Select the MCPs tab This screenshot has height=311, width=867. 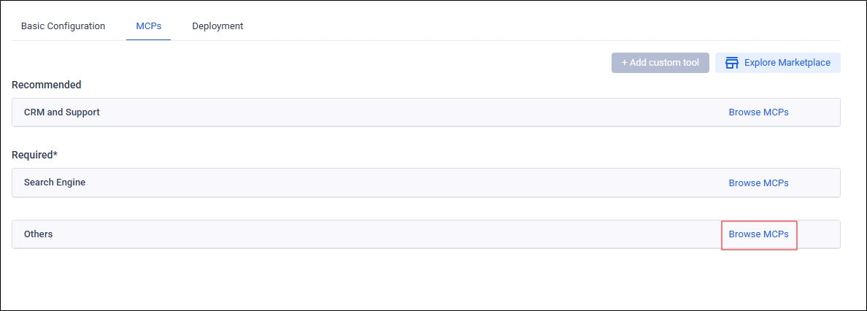coord(148,26)
